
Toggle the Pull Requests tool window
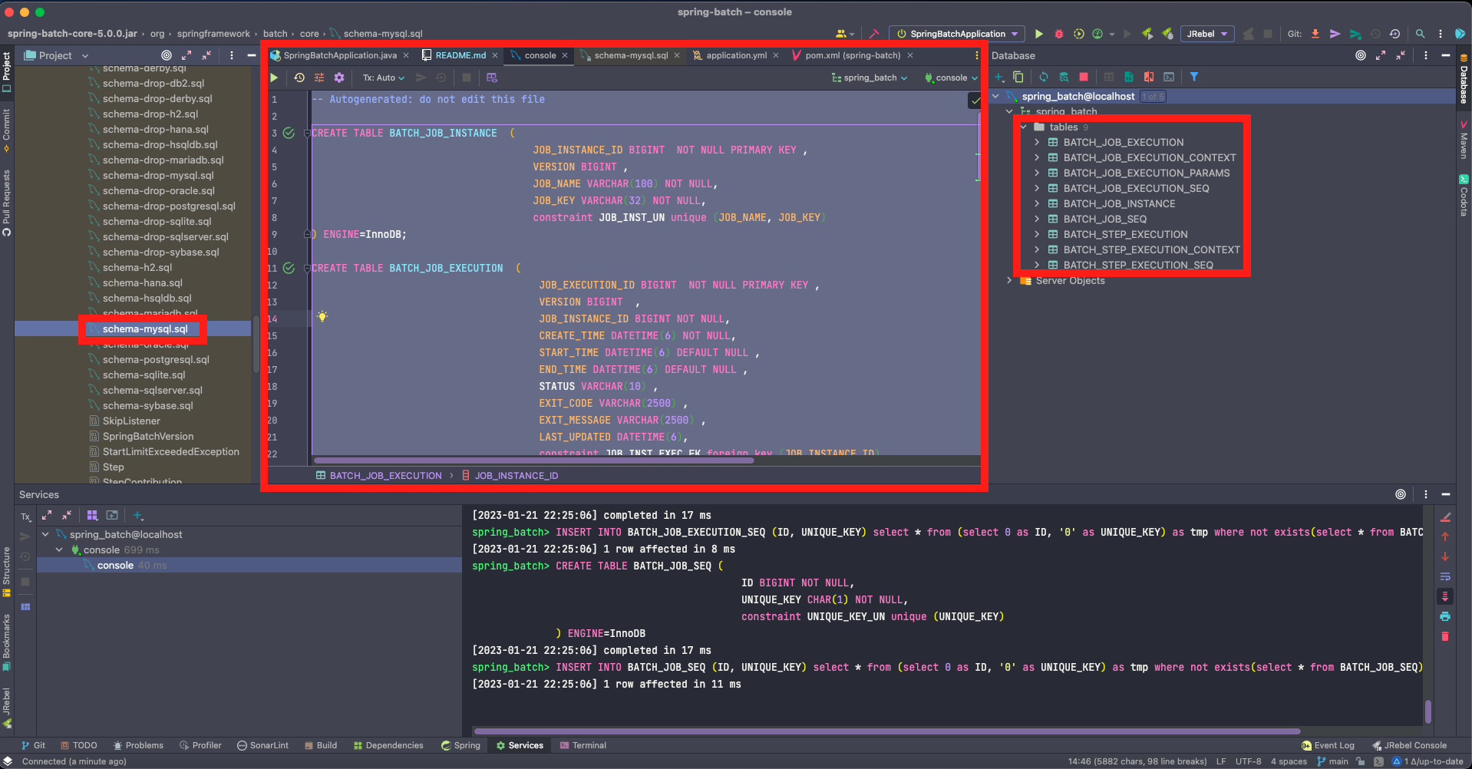6,203
